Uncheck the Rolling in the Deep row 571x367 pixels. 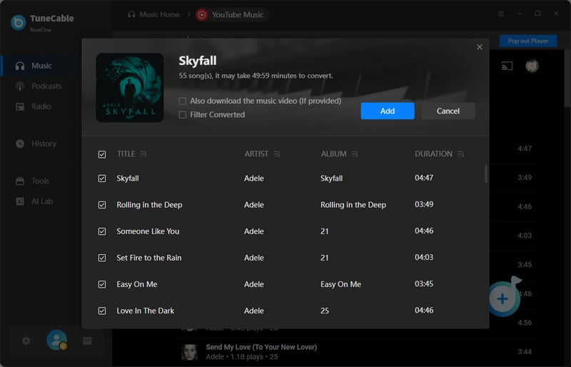(102, 205)
